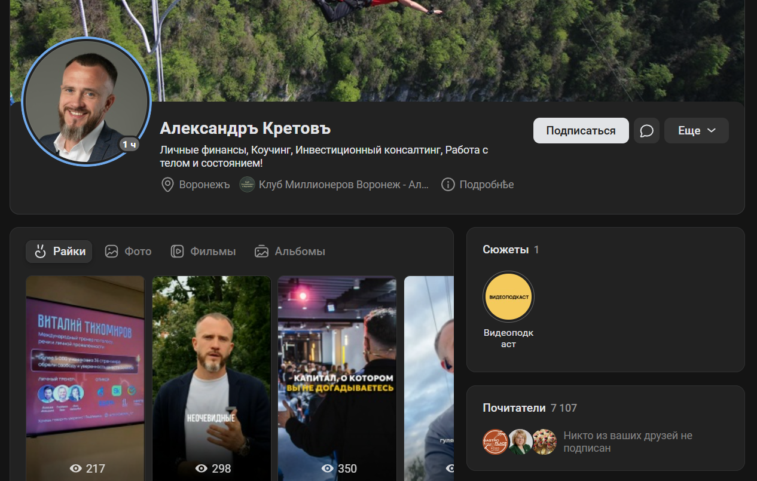
Task: Expand the Еще dropdown menu
Action: click(696, 130)
